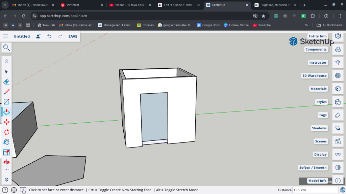
Task: Pick the Paint Bucket tool
Action: [x=6, y=142]
